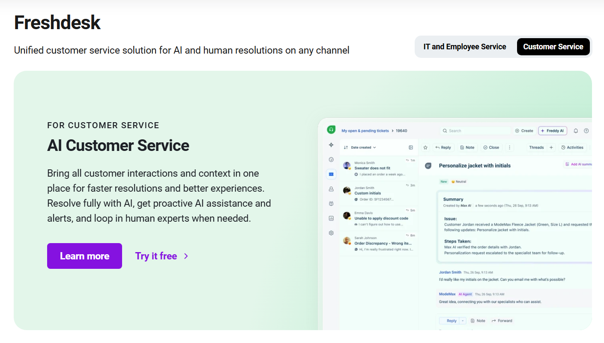Click the Freshdesk heading
The width and height of the screenshot is (604, 343).
(57, 22)
